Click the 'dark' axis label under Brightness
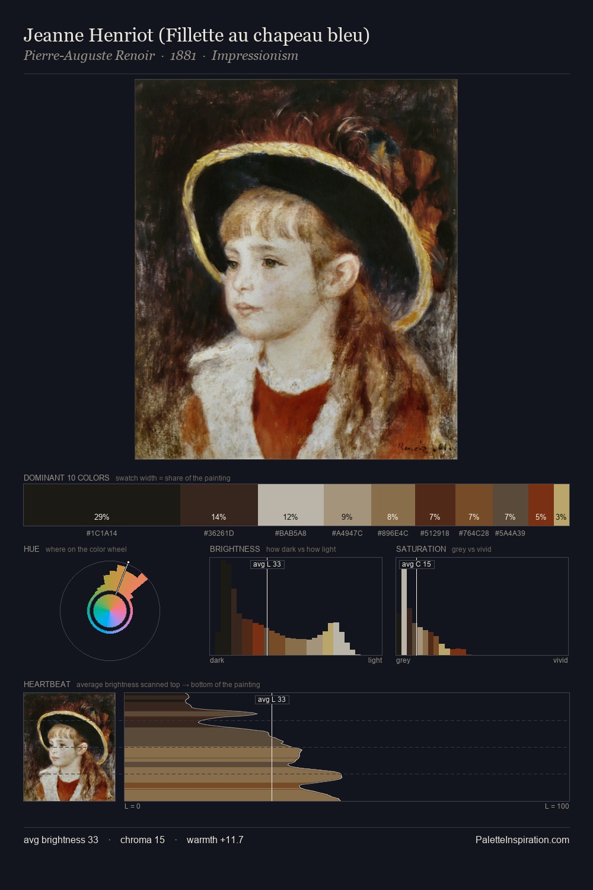Screen dimensions: 593x890 (x=217, y=660)
